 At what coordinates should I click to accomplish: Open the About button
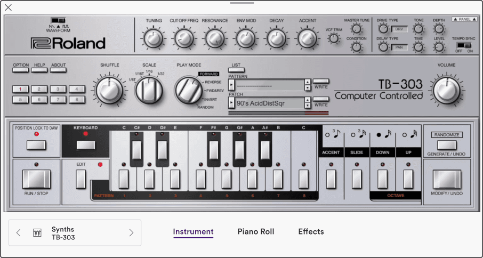(x=58, y=70)
